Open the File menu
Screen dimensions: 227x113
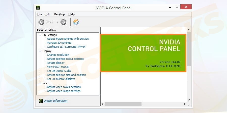(x=40, y=14)
